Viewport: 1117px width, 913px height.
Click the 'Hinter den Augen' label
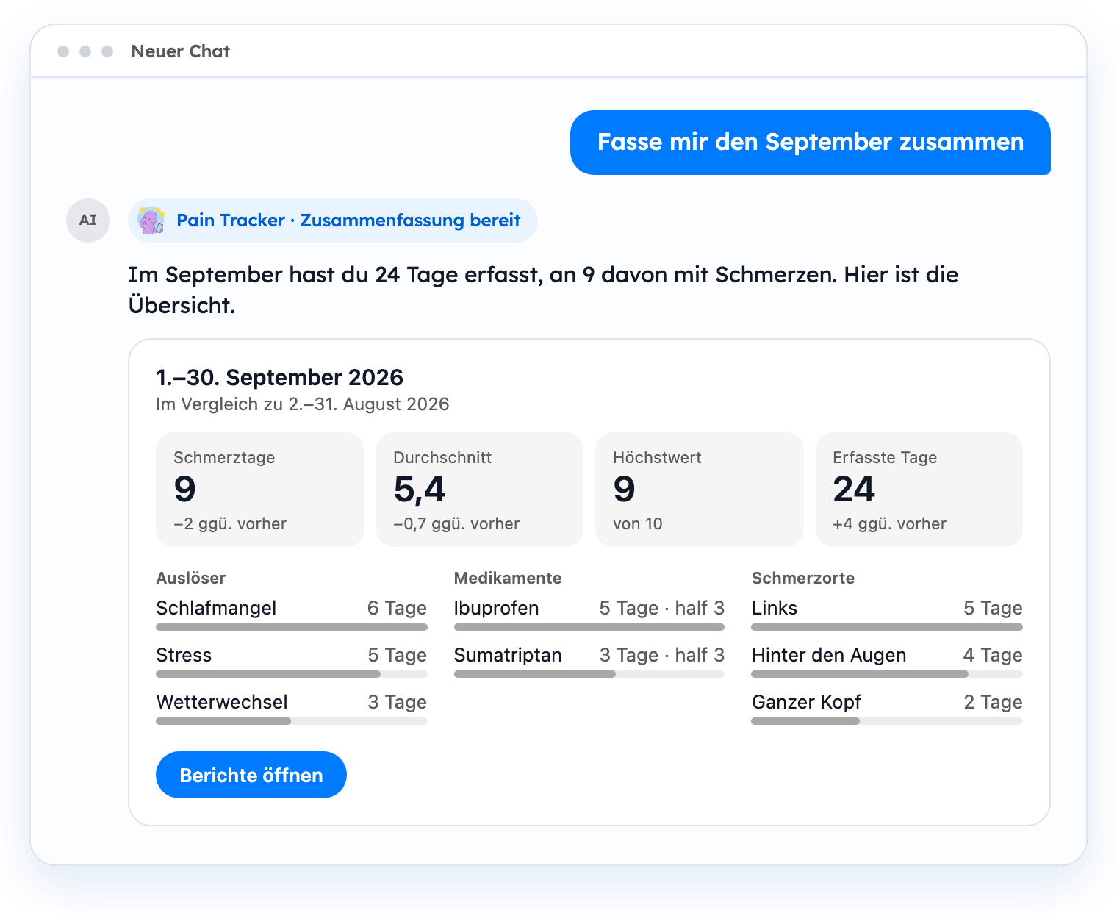tap(829, 655)
